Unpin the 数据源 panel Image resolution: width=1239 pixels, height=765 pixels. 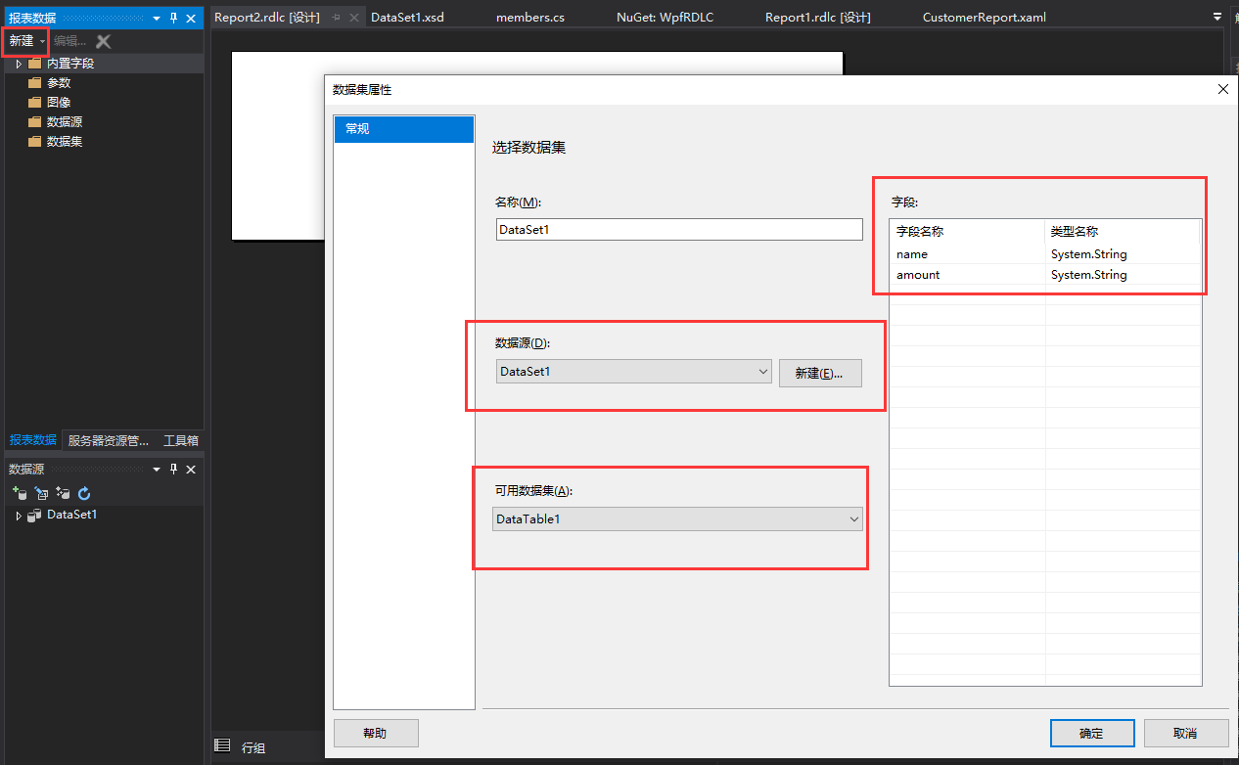tap(173, 470)
